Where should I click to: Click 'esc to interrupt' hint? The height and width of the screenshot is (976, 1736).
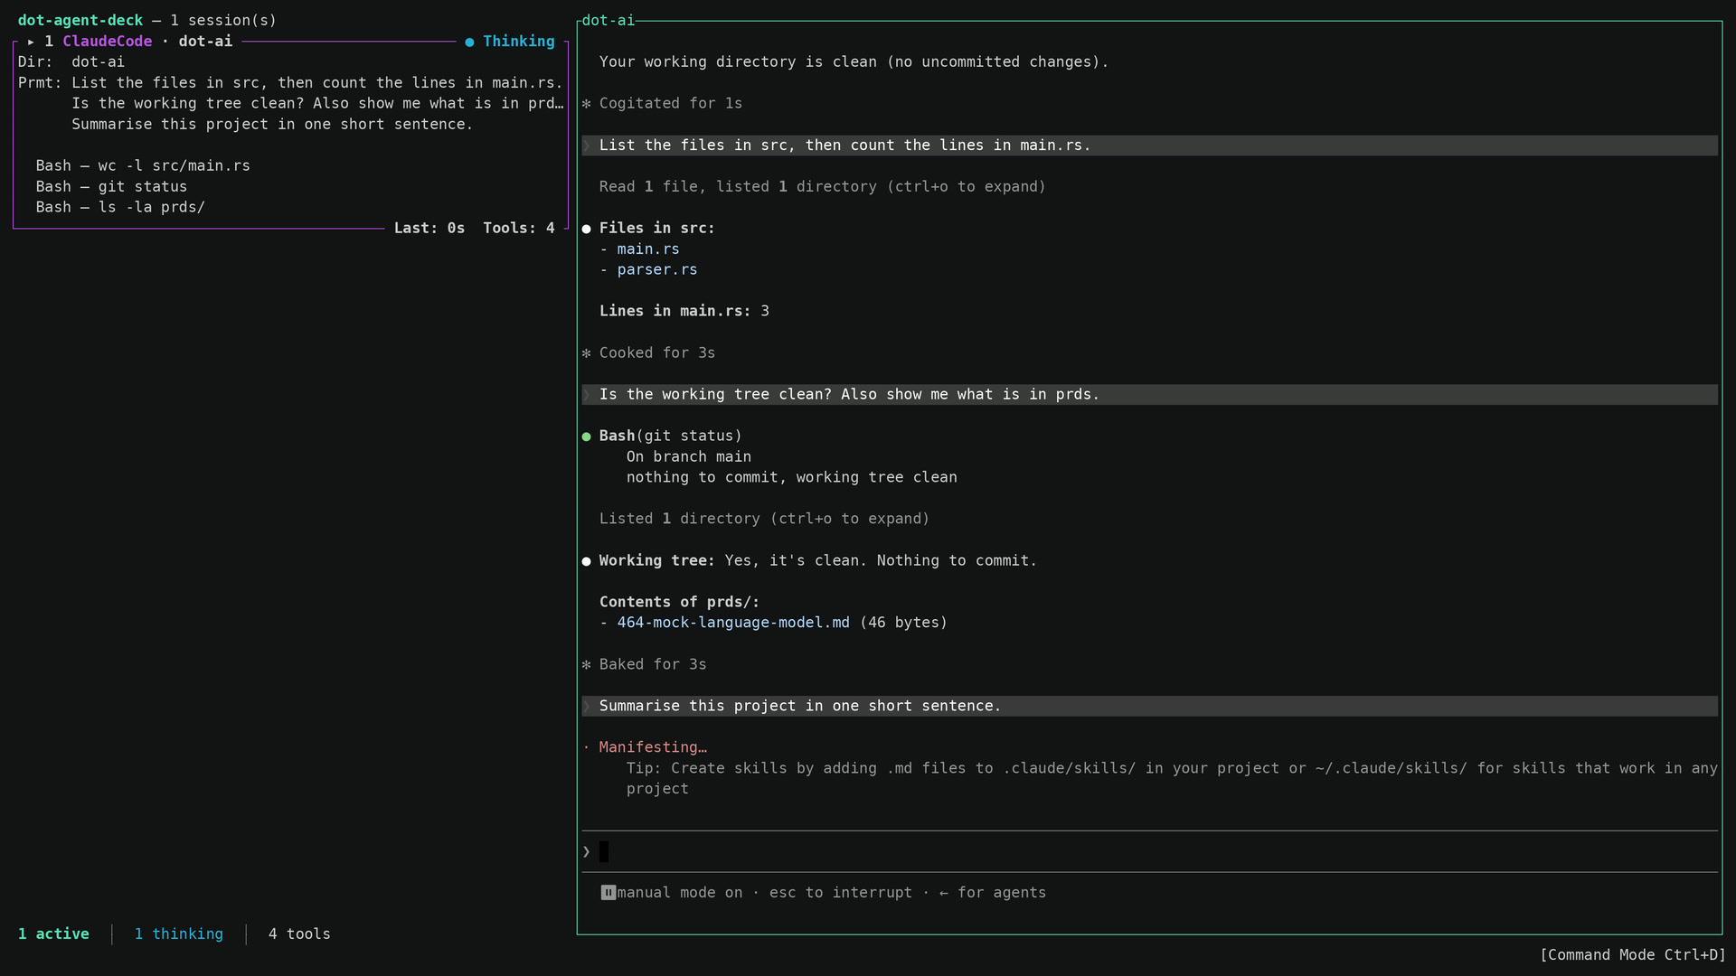tap(841, 894)
